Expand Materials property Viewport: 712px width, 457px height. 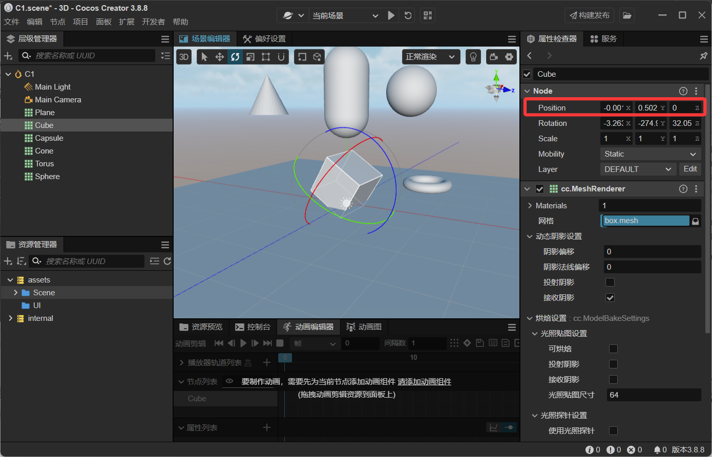tap(530, 206)
